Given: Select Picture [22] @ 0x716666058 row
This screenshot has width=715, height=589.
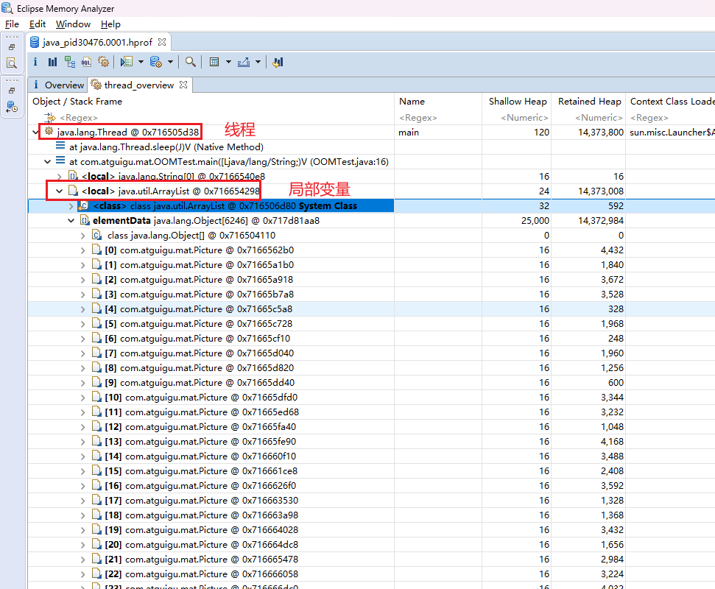Looking at the screenshot, I should tap(201, 574).
